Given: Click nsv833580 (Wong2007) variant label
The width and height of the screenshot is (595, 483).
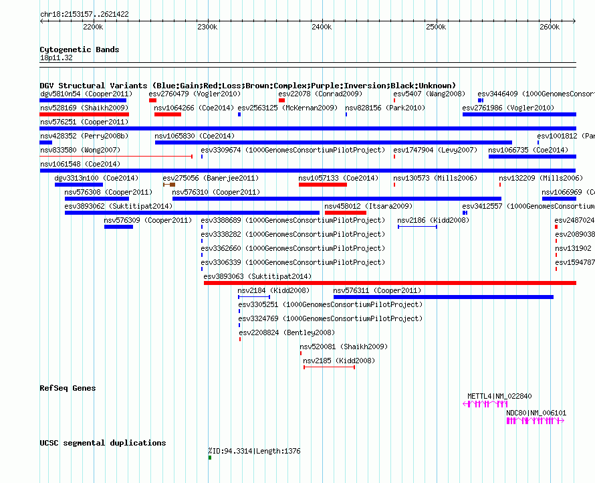Looking at the screenshot, I should pyautogui.click(x=80, y=150).
